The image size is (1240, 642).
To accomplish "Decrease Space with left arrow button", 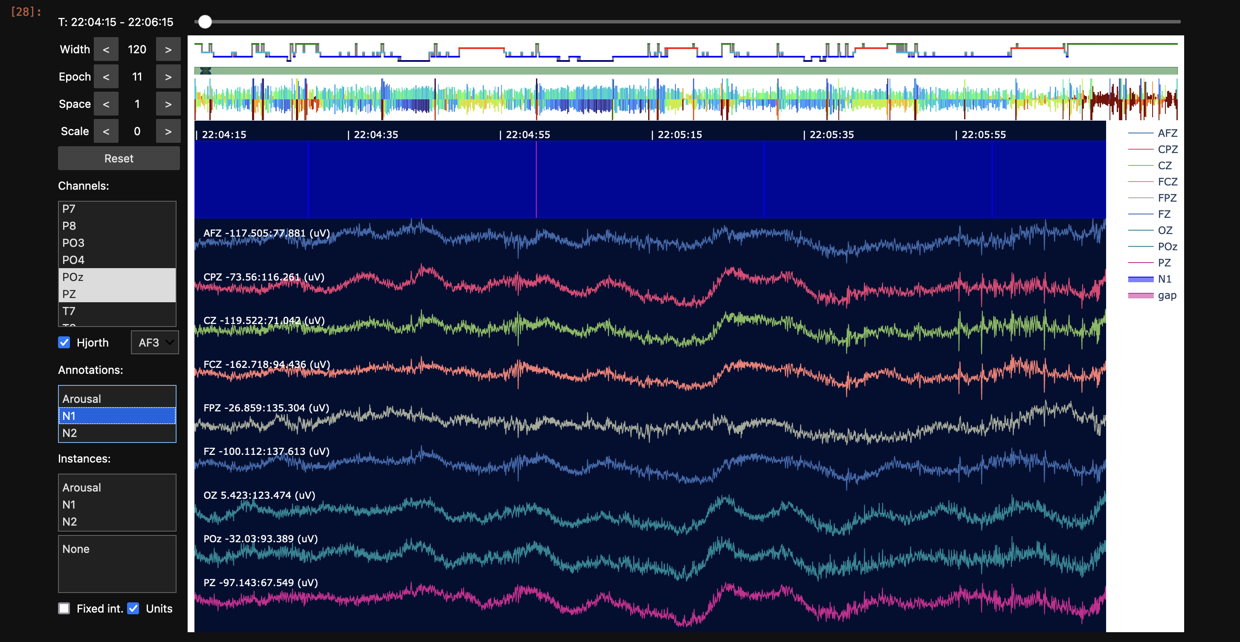I will click(x=106, y=104).
